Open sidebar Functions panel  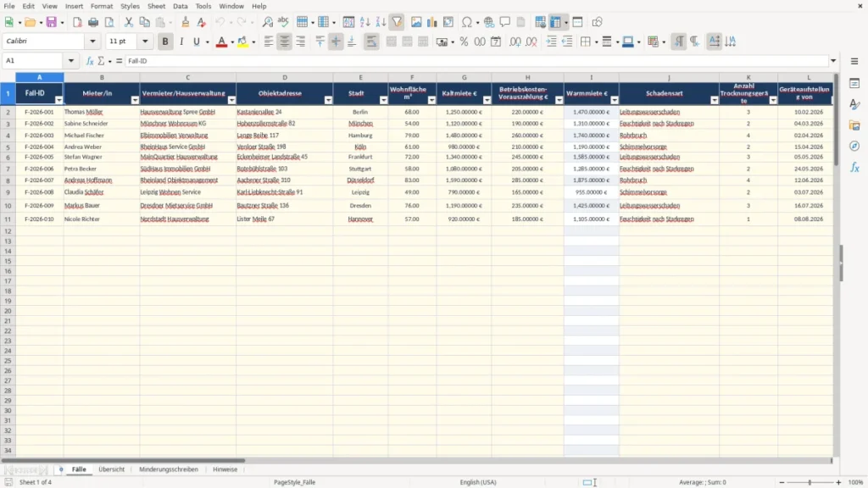tap(854, 167)
